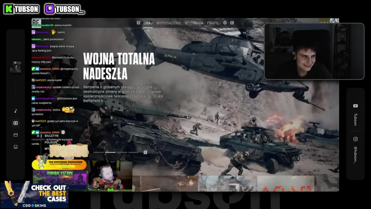Click the Kick logo beside TUBSON
This screenshot has width=371, height=209.
point(9,9)
